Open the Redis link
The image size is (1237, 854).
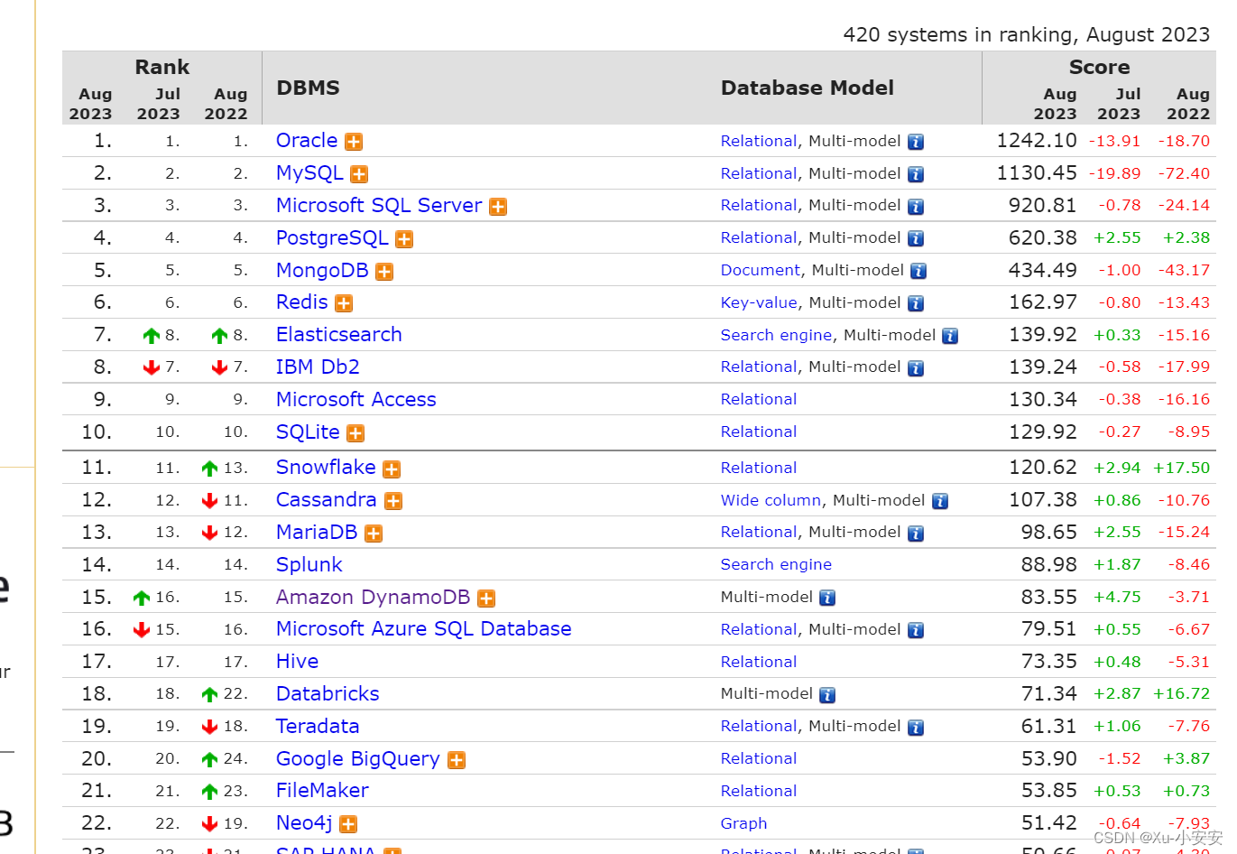tap(302, 302)
